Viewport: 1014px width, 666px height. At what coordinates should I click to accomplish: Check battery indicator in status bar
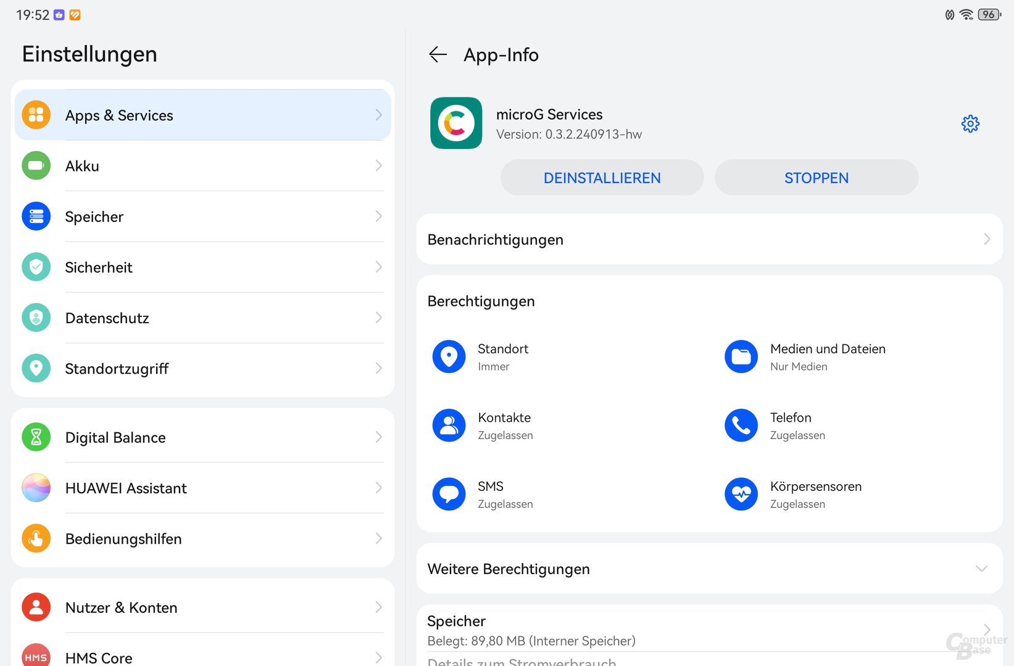pyautogui.click(x=989, y=14)
